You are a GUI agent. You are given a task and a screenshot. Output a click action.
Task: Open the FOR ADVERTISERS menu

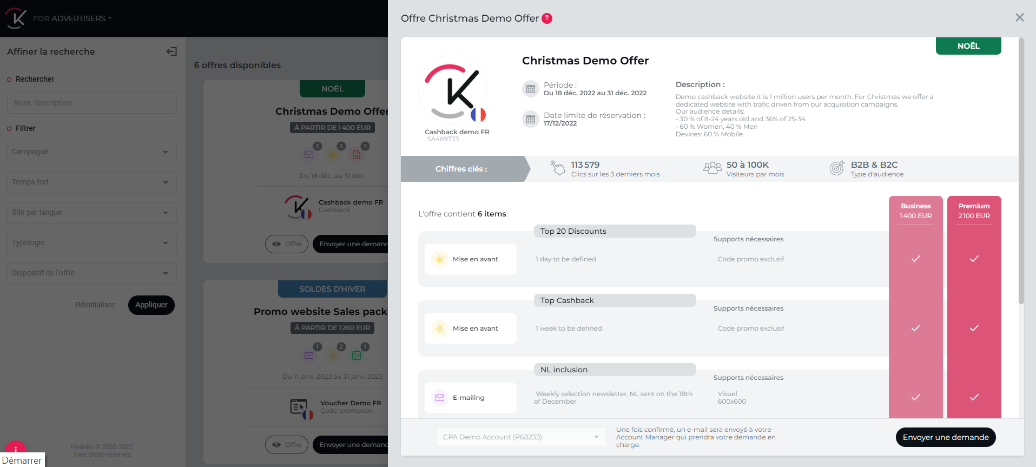tap(72, 18)
